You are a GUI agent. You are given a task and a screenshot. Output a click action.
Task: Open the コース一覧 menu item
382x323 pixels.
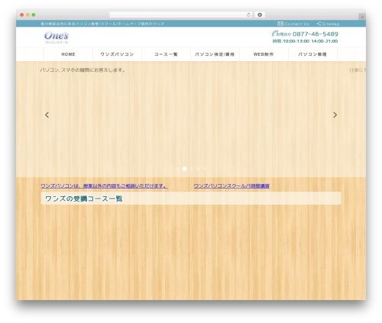pos(166,54)
